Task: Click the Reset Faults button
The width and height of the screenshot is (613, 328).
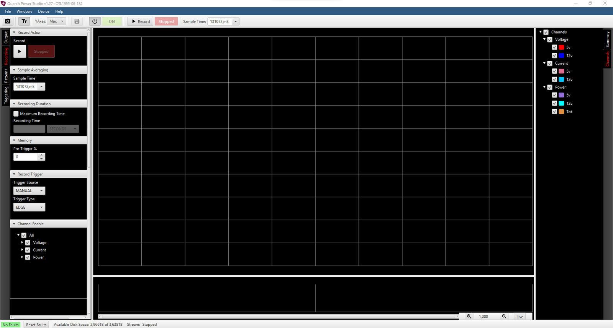Action: [36, 325]
